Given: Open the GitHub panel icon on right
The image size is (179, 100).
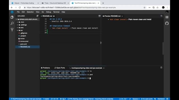Looking at the screenshot, I should (167, 23).
